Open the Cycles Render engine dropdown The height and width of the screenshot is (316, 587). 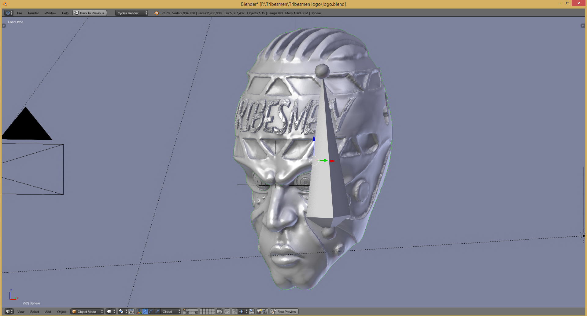(132, 13)
